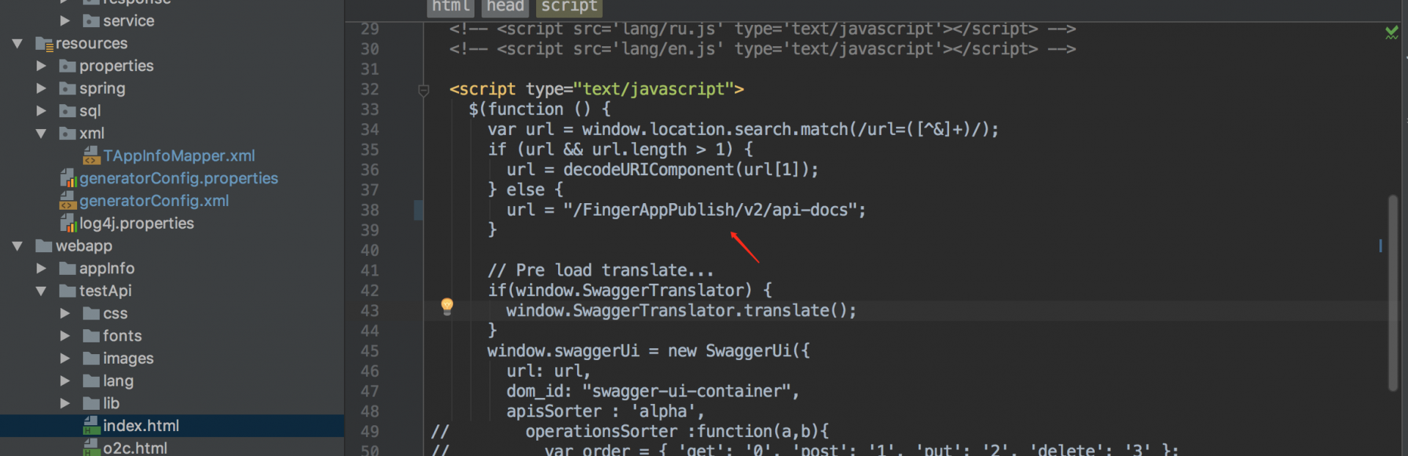Open log4j.properties file
This screenshot has width=1408, height=456.
coord(136,224)
